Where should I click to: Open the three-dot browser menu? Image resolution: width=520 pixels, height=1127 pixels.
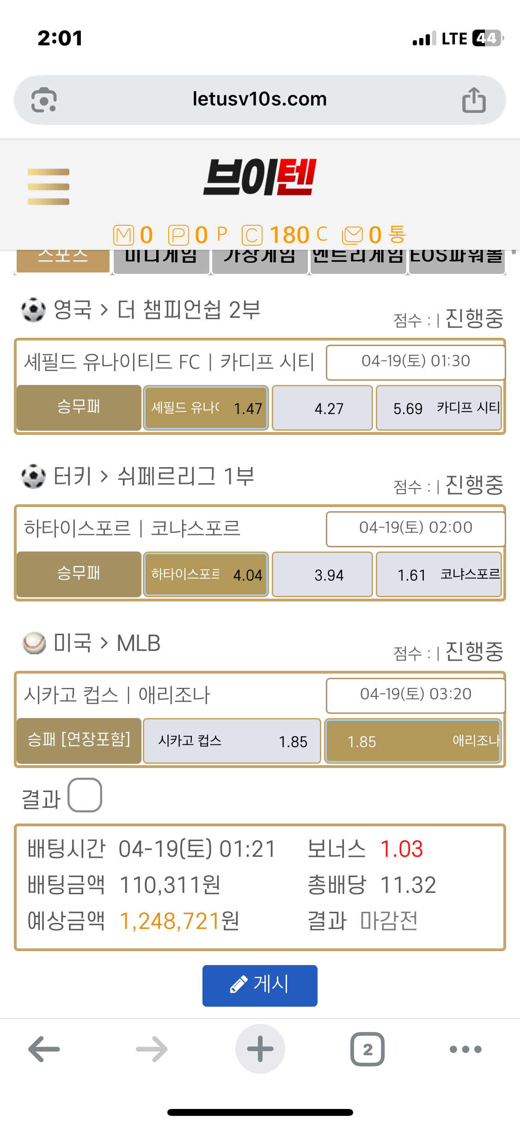tap(465, 1049)
